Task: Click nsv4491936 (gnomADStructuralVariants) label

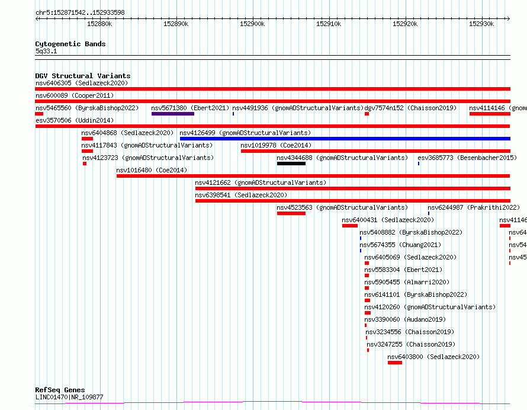Action: (x=298, y=108)
